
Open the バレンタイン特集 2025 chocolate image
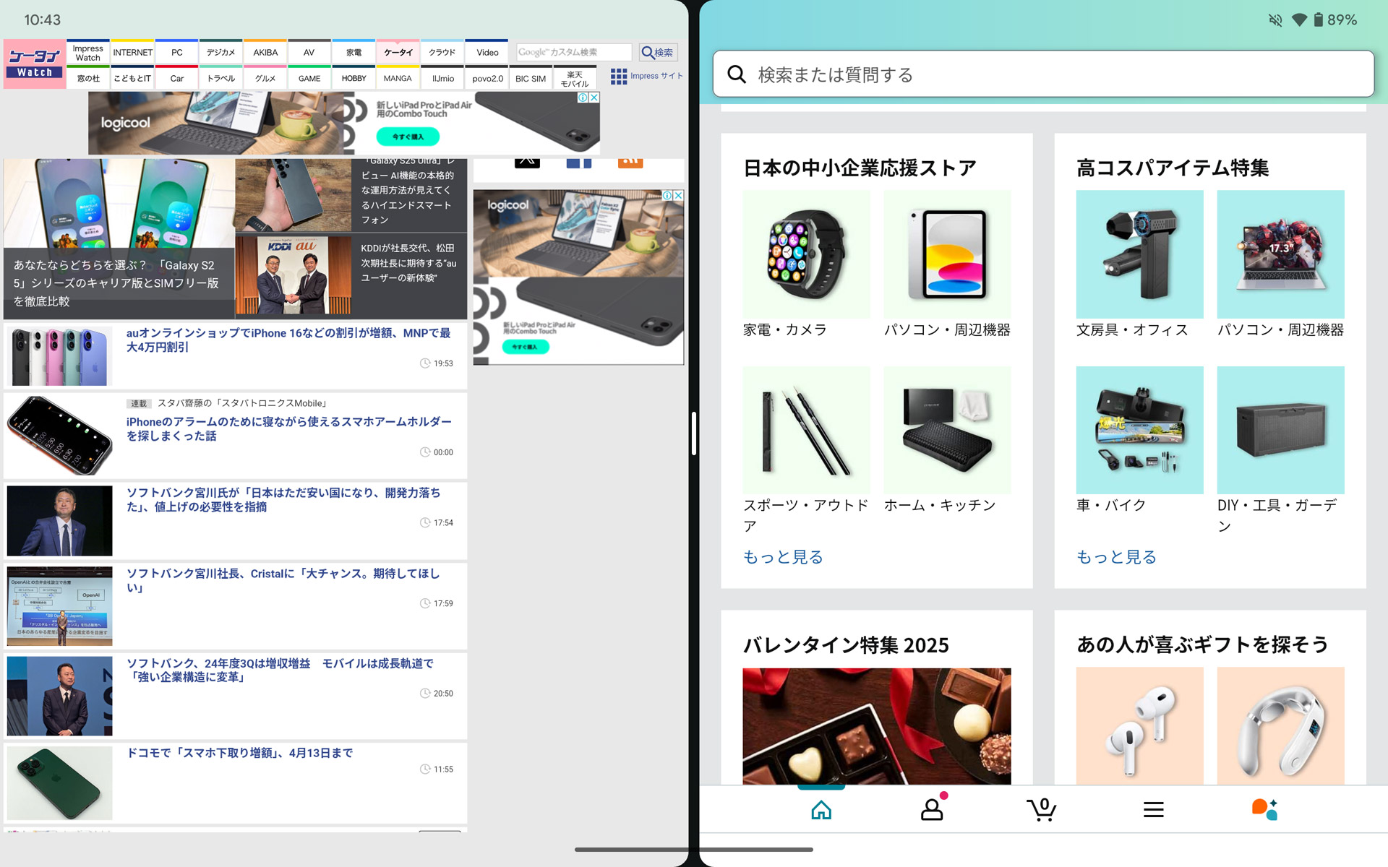(x=877, y=726)
